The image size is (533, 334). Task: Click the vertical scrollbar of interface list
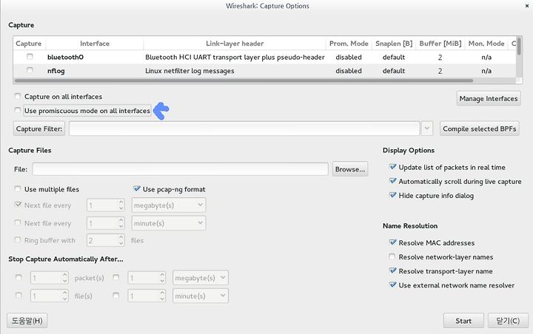pyautogui.click(x=519, y=46)
